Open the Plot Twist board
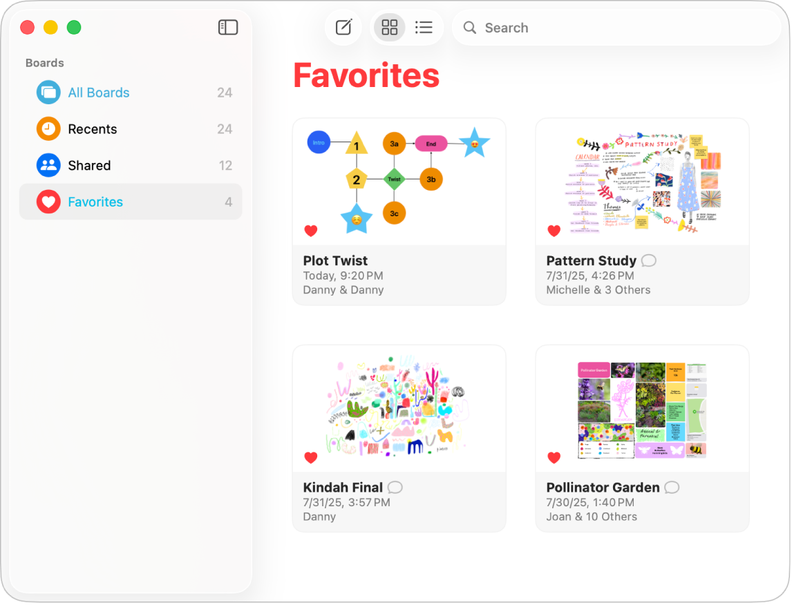Viewport: 792px width, 605px height. pyautogui.click(x=399, y=181)
